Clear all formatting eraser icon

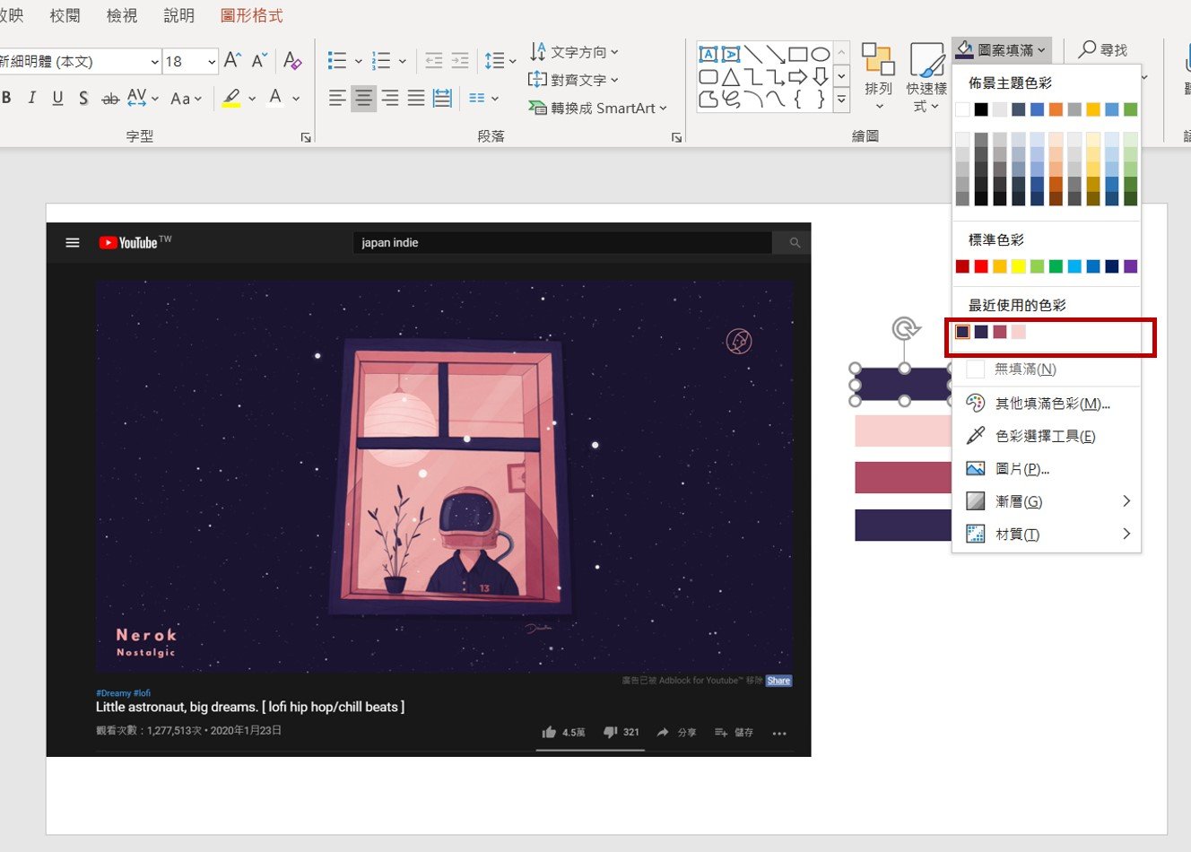[292, 60]
